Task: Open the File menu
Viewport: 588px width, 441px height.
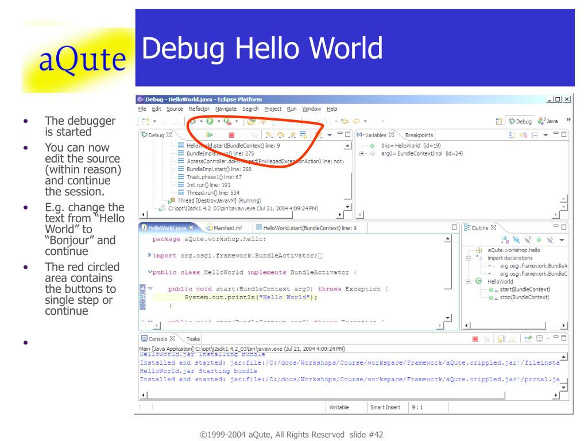Action: pyautogui.click(x=142, y=109)
